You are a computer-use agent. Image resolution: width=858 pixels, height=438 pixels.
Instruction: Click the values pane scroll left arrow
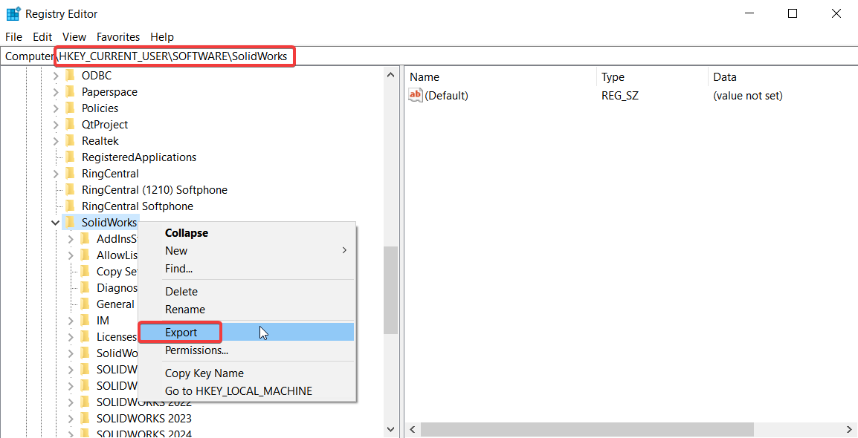tap(413, 429)
